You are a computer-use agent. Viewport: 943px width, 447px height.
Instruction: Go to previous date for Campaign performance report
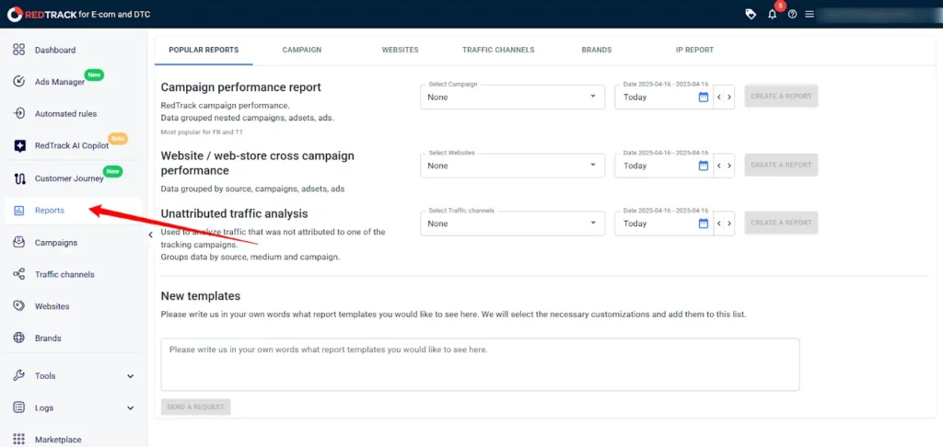719,97
